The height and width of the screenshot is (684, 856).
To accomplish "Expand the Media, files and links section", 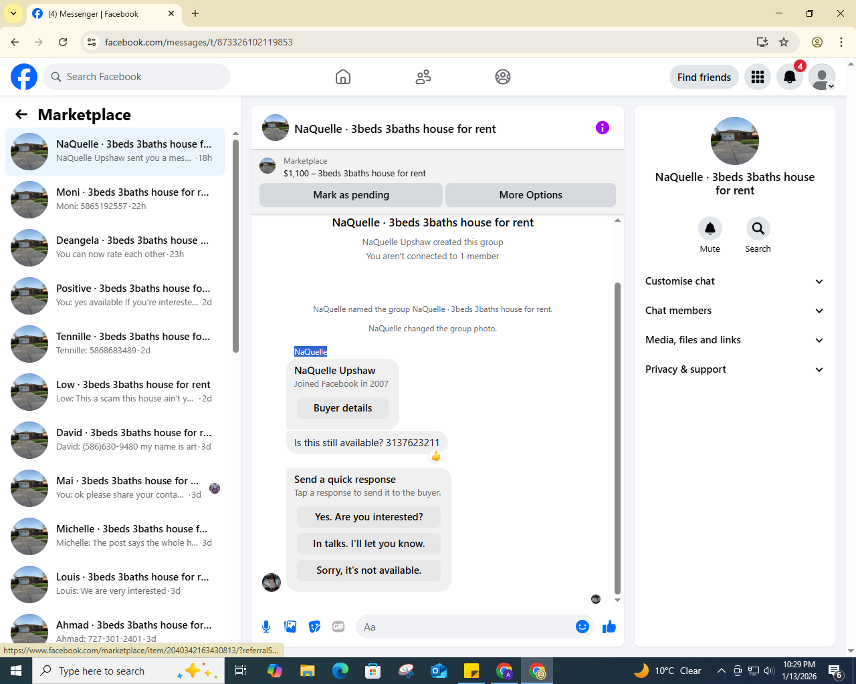I will click(734, 340).
